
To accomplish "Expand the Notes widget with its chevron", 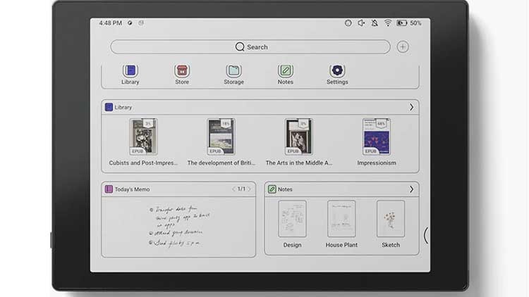I will (411, 189).
